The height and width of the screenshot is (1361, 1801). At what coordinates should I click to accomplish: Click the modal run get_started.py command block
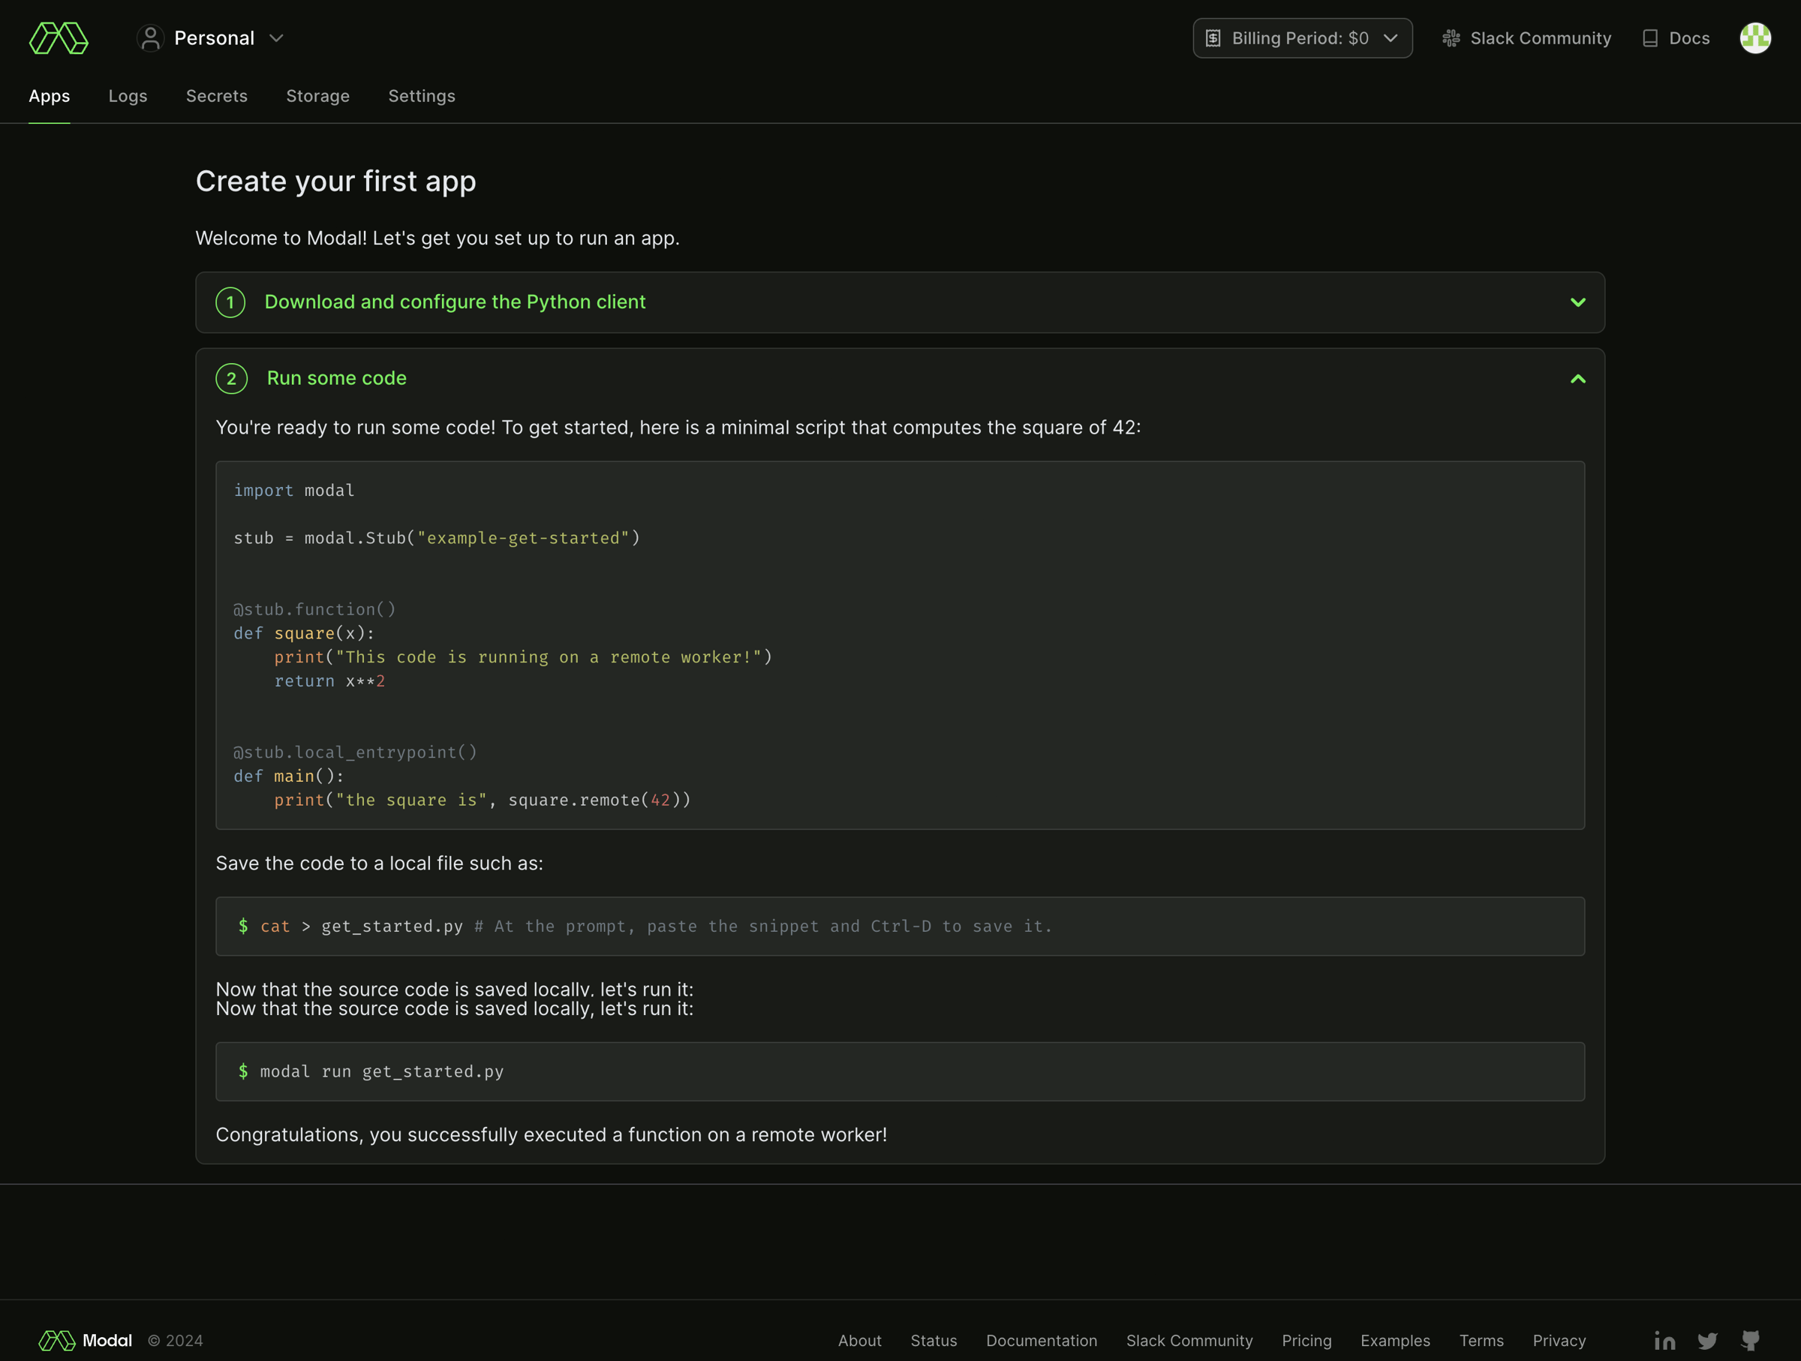[x=900, y=1071]
